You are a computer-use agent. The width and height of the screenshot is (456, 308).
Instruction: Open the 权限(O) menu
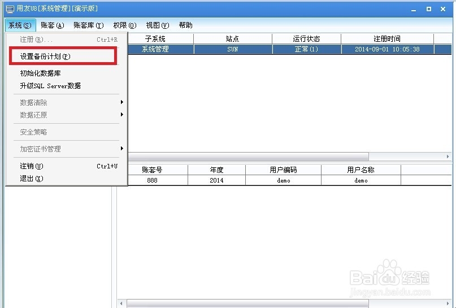[x=124, y=25]
